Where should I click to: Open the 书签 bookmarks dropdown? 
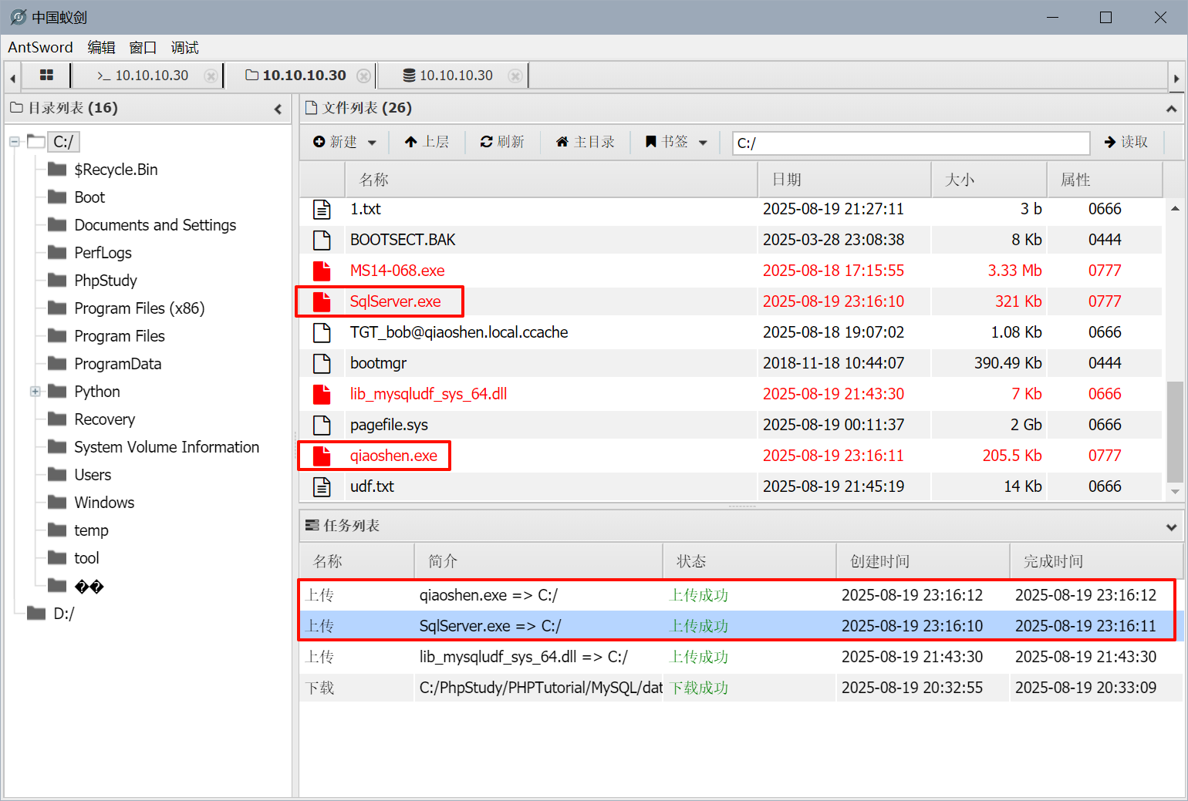tap(677, 142)
